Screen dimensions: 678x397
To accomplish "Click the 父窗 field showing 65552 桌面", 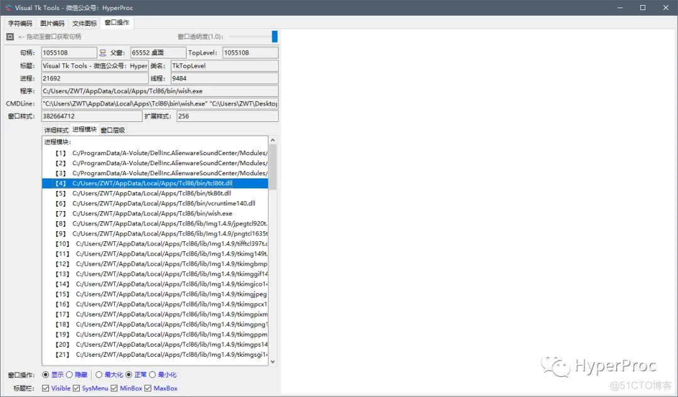I will [x=158, y=53].
